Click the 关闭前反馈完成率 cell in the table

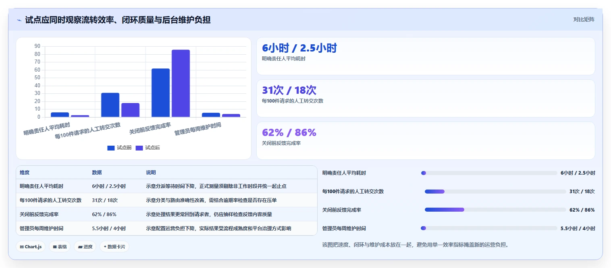pos(39,214)
